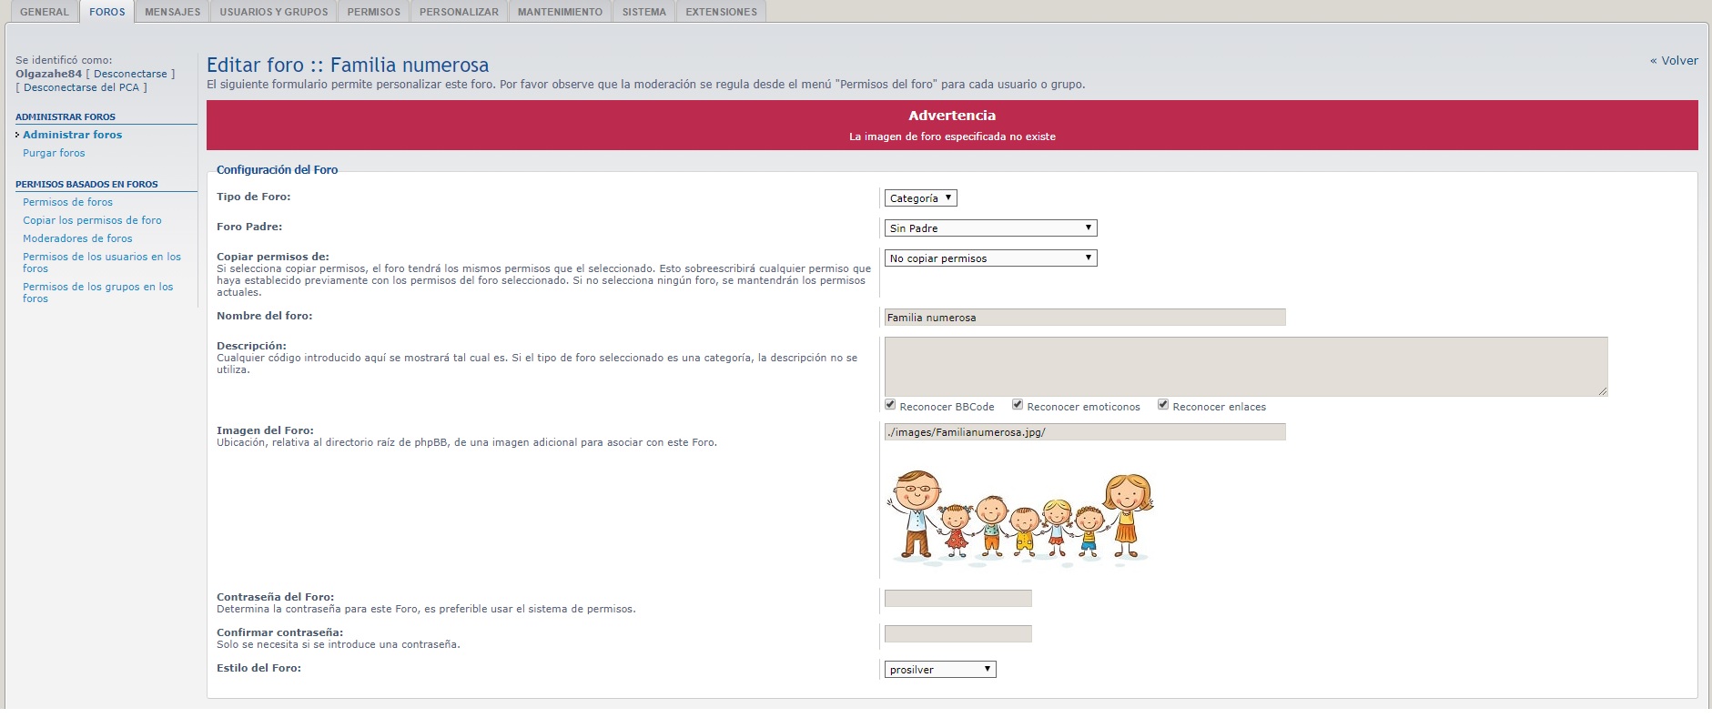Focus the Contraseña del Foro field
Screen dimensions: 1712x728
click(957, 599)
